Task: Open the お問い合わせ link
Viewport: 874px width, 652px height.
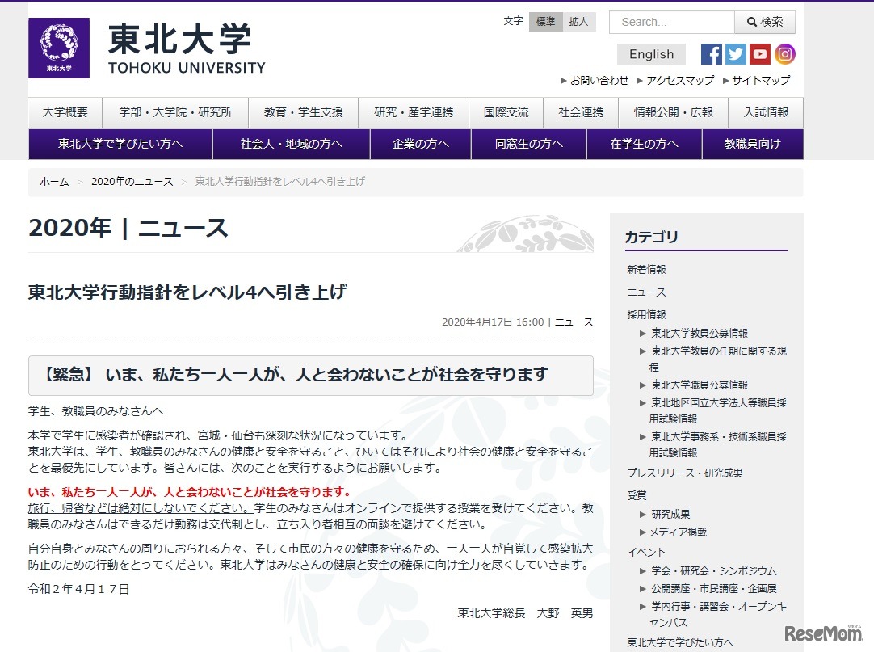Action: click(599, 80)
